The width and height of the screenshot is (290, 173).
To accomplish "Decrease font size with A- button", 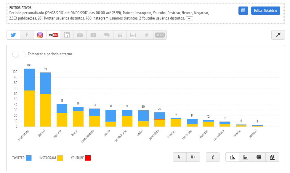I will pyautogui.click(x=180, y=157).
